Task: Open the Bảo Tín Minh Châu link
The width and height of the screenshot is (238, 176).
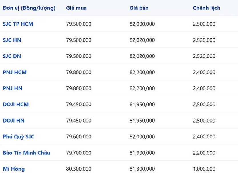Action: [x=27, y=153]
